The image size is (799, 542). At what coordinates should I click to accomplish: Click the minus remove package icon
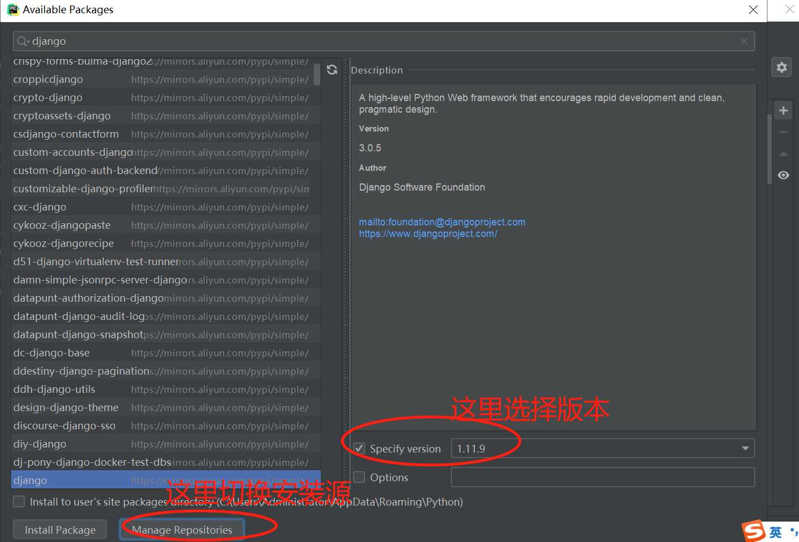(x=784, y=132)
